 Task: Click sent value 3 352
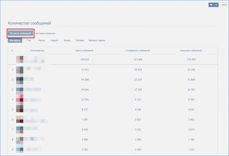[x=138, y=129]
